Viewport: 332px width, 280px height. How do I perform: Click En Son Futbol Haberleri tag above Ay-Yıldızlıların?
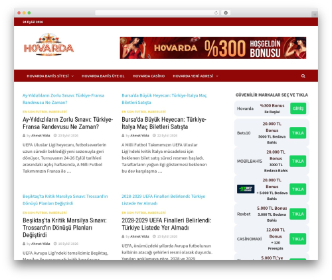(x=44, y=112)
